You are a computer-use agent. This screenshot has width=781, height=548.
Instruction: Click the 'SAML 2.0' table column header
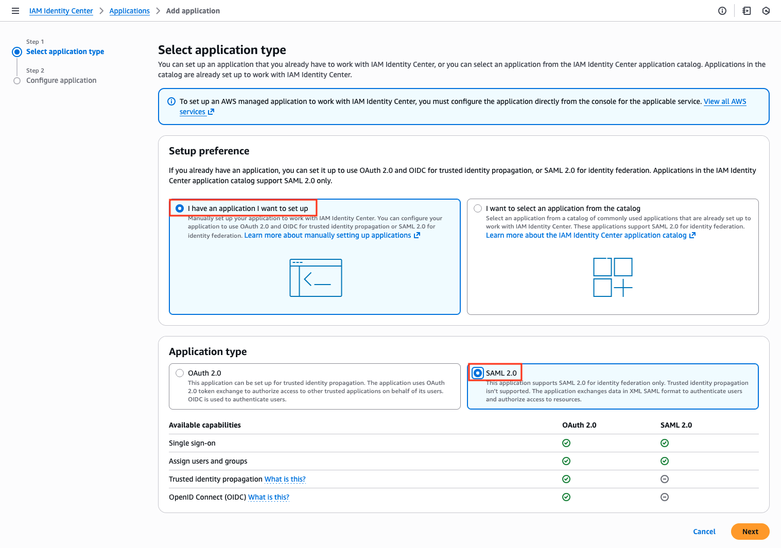676,425
